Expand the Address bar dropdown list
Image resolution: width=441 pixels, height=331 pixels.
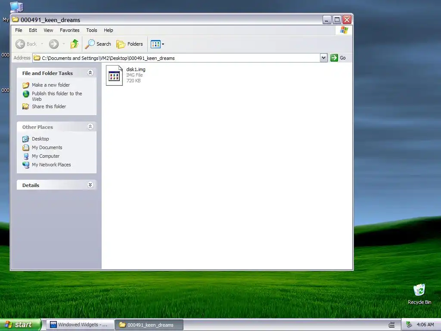click(x=323, y=58)
